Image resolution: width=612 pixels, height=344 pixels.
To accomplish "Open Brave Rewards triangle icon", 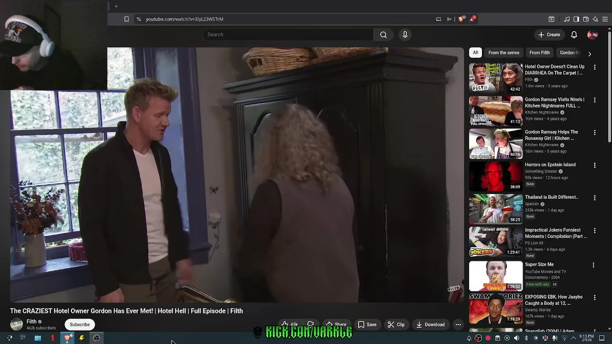I will click(472, 19).
